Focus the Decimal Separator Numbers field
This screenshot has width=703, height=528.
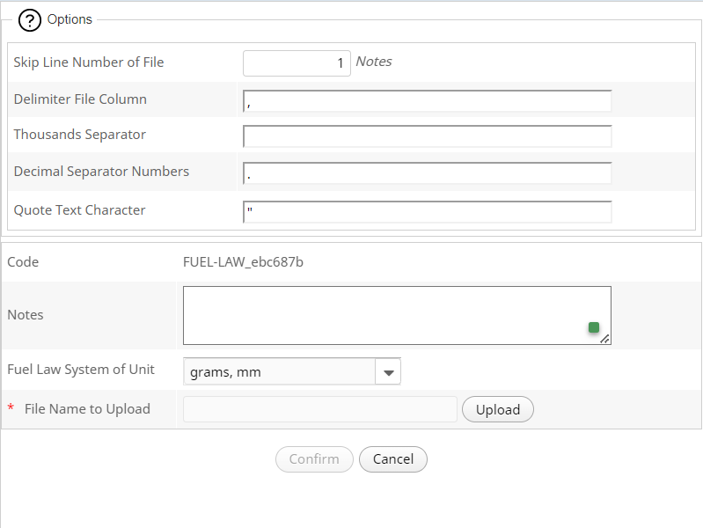point(427,173)
